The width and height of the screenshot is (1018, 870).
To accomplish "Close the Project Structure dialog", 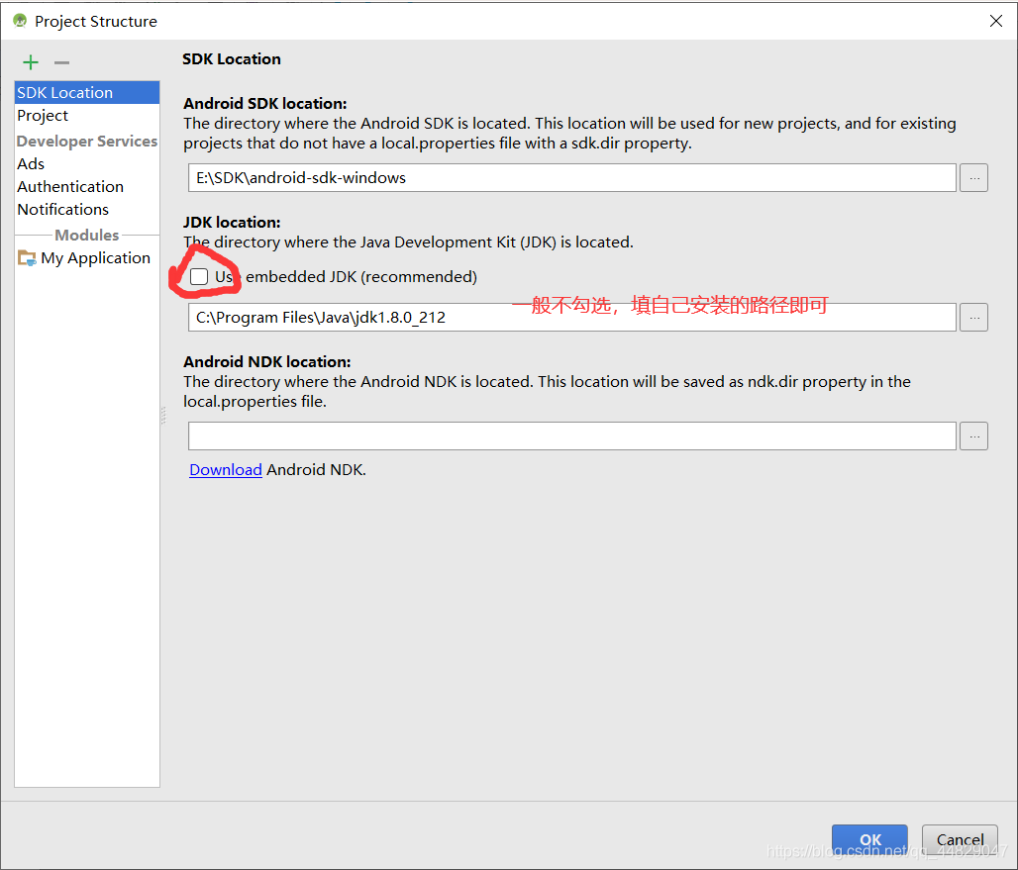I will [x=996, y=21].
